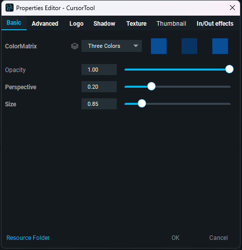Click the Perspective slider knob
The image size is (242, 250).
(151, 86)
